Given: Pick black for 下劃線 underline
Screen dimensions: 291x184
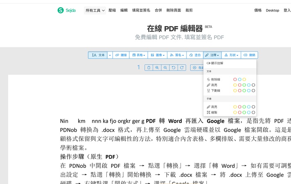Looking at the screenshot, I should [x=253, y=90].
